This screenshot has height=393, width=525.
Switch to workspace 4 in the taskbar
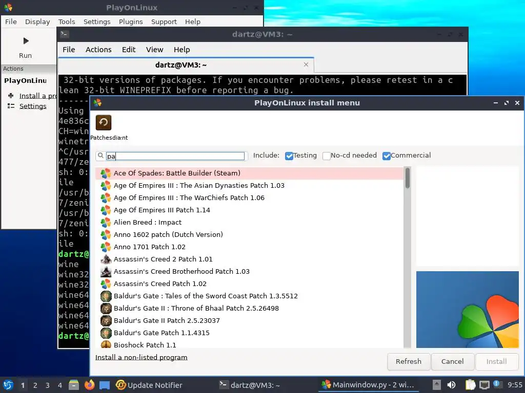pyautogui.click(x=60, y=385)
